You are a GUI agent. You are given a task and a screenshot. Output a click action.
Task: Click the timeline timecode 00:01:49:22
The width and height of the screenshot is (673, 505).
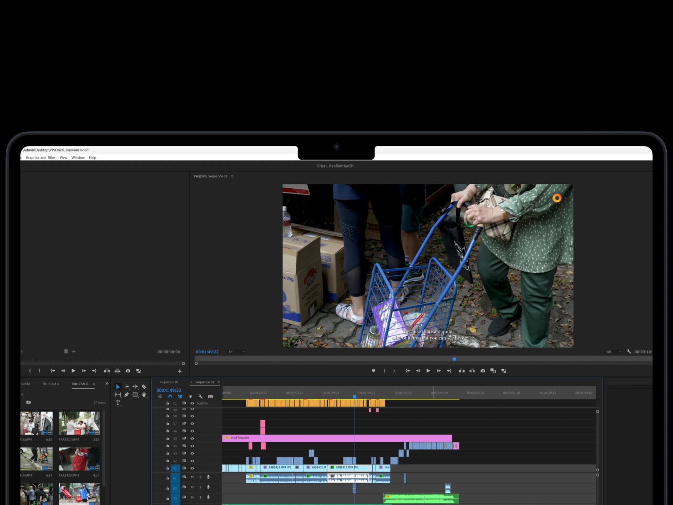coord(169,390)
